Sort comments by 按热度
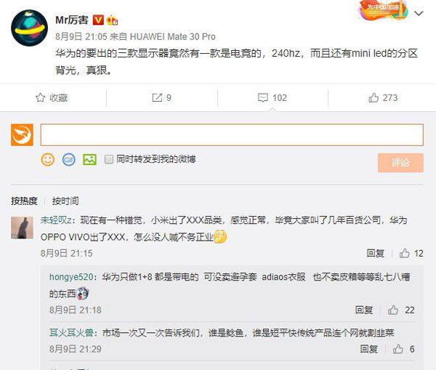 [24, 201]
